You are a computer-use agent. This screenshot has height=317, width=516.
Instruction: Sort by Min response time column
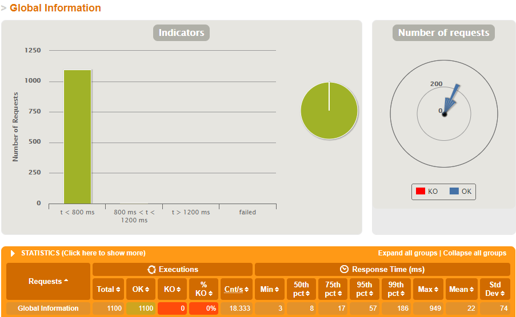pos(269,289)
